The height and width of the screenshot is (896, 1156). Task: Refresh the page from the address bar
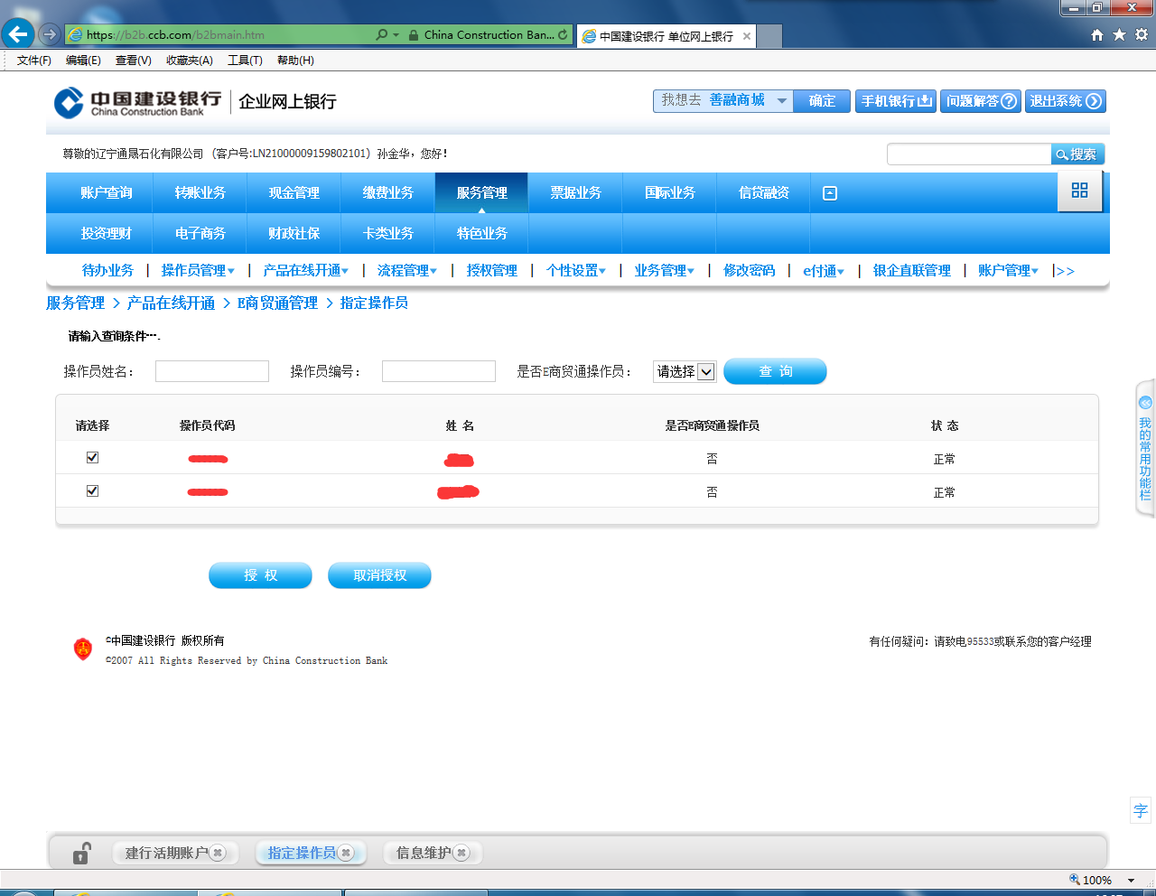(x=563, y=34)
